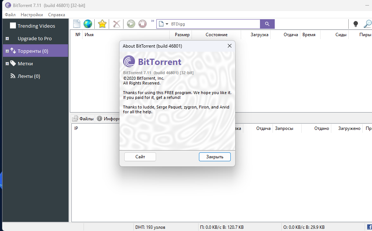This screenshot has width=372, height=231.
Task: Click the purple search magnifier button
Action: (x=267, y=24)
